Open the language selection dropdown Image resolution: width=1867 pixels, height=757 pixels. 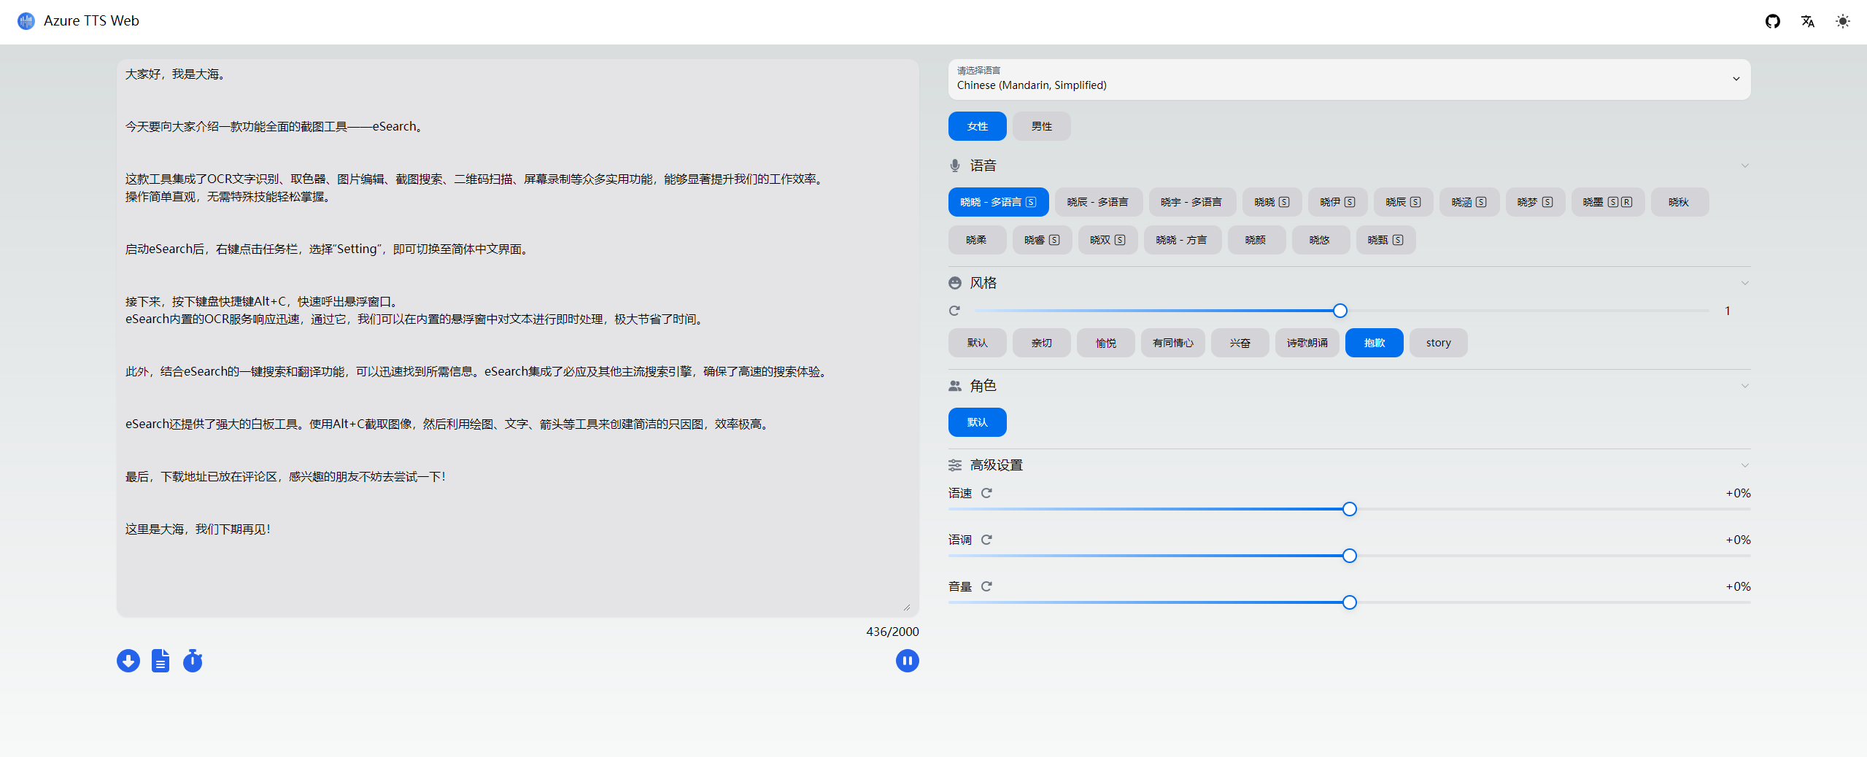(x=1349, y=79)
